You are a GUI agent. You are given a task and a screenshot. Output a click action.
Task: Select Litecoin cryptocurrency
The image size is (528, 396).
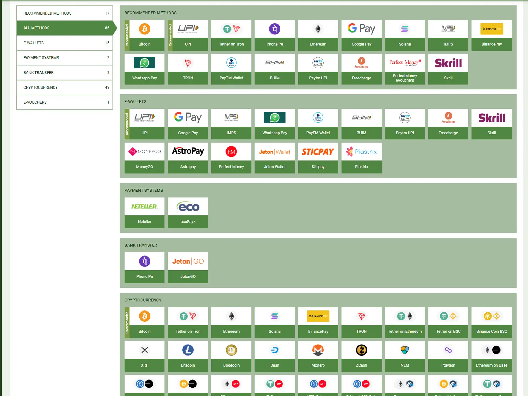(x=188, y=356)
